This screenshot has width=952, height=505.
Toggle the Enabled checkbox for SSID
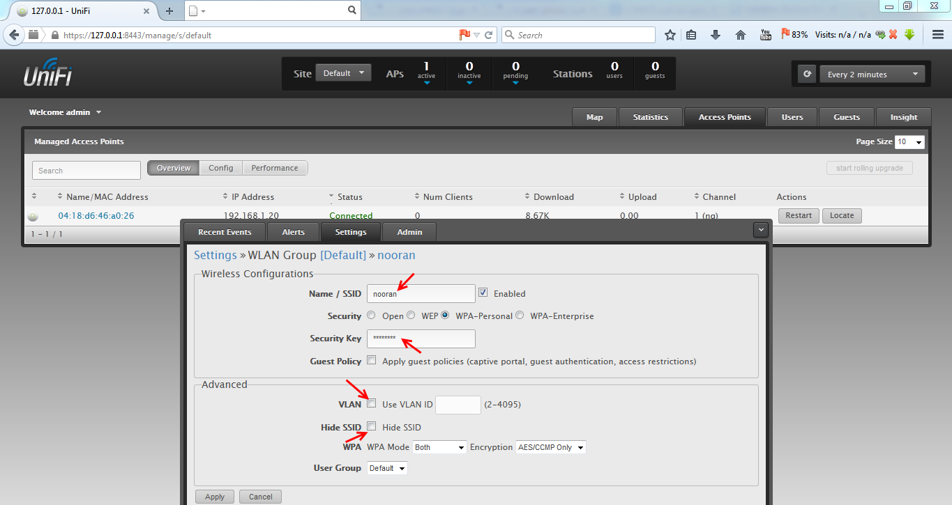click(x=483, y=293)
